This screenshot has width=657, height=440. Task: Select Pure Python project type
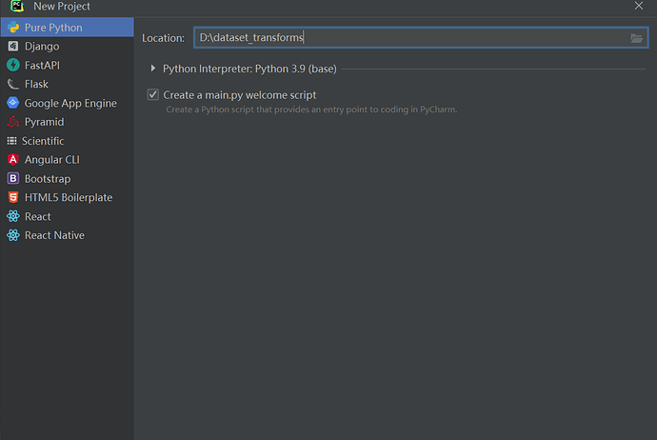[x=67, y=28]
